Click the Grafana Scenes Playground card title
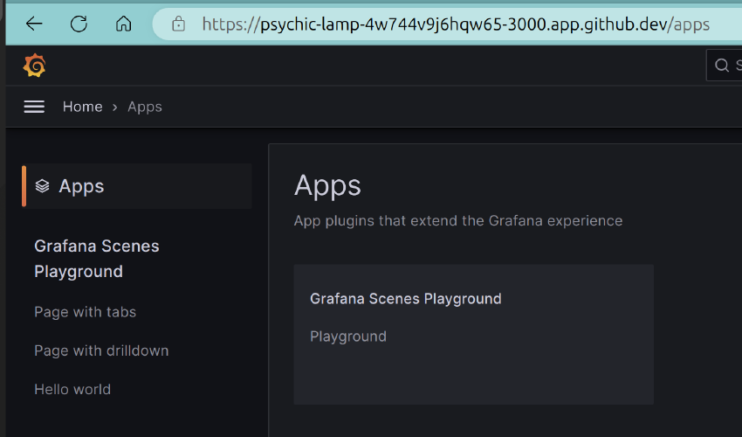 [405, 299]
